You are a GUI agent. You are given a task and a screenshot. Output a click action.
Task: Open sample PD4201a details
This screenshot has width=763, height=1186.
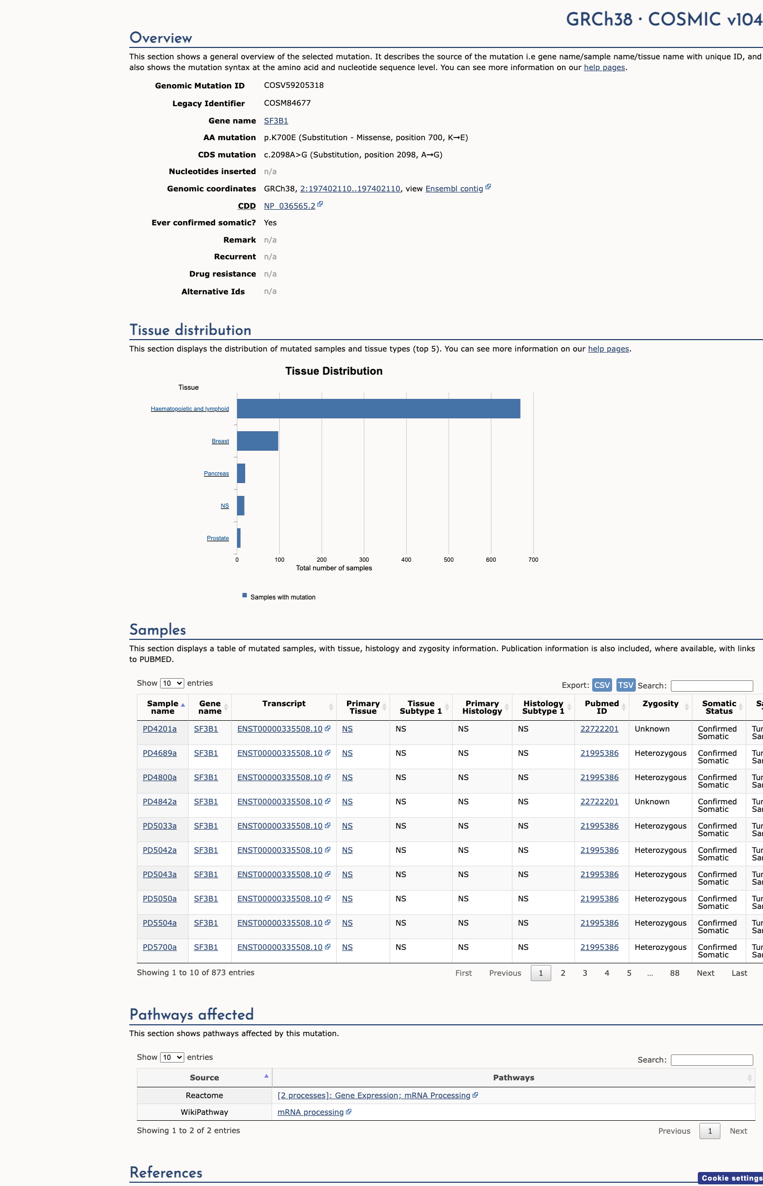159,729
